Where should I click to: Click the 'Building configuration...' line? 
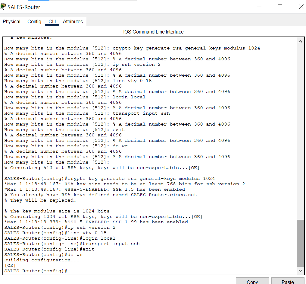point(42,260)
